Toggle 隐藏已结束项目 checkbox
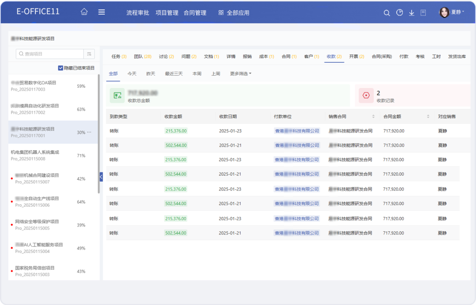476x305 pixels. [61, 68]
